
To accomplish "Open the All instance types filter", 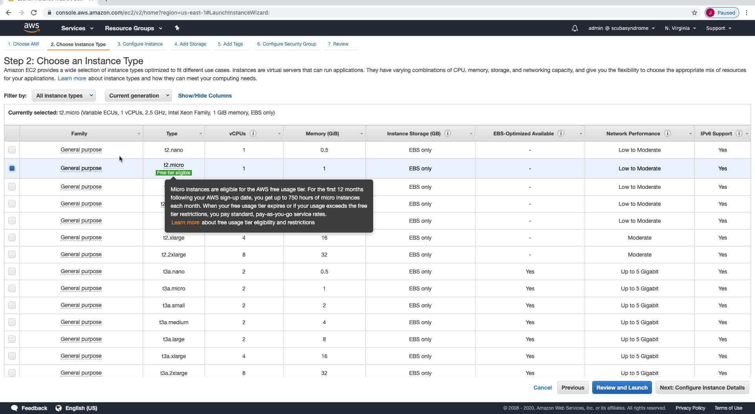I will point(64,96).
